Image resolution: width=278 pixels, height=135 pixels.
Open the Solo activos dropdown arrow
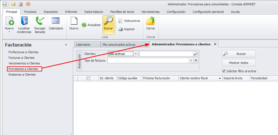(136, 54)
